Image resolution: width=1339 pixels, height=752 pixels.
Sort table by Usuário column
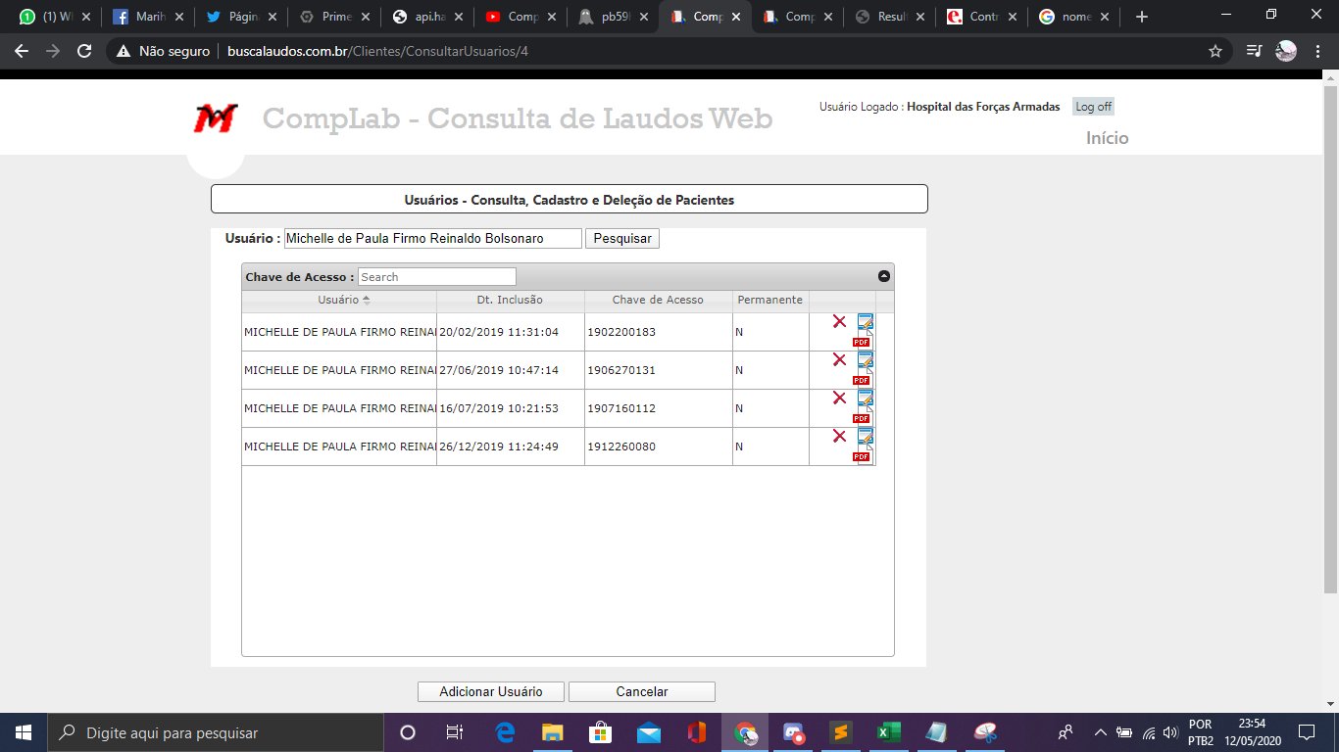pyautogui.click(x=339, y=300)
